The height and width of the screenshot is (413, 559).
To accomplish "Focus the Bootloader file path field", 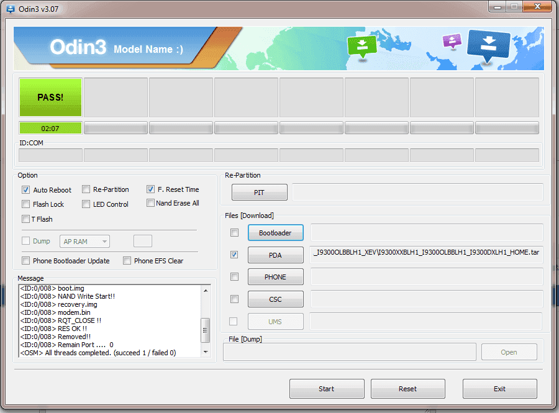I will pos(427,233).
